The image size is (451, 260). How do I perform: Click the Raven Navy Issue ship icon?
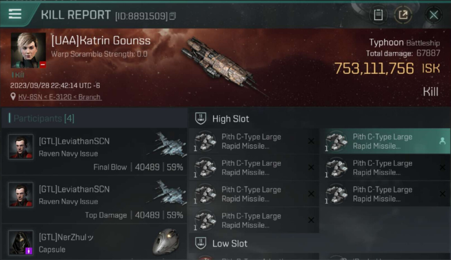tap(167, 144)
